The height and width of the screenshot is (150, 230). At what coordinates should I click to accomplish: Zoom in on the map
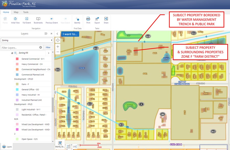click(x=58, y=47)
